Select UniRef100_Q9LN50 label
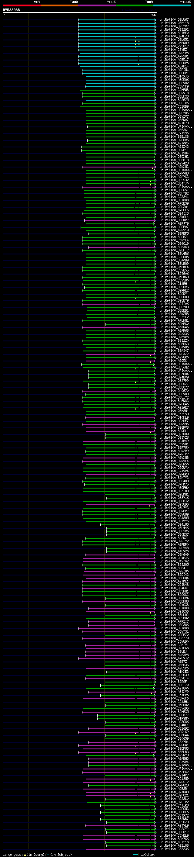 point(174,464)
